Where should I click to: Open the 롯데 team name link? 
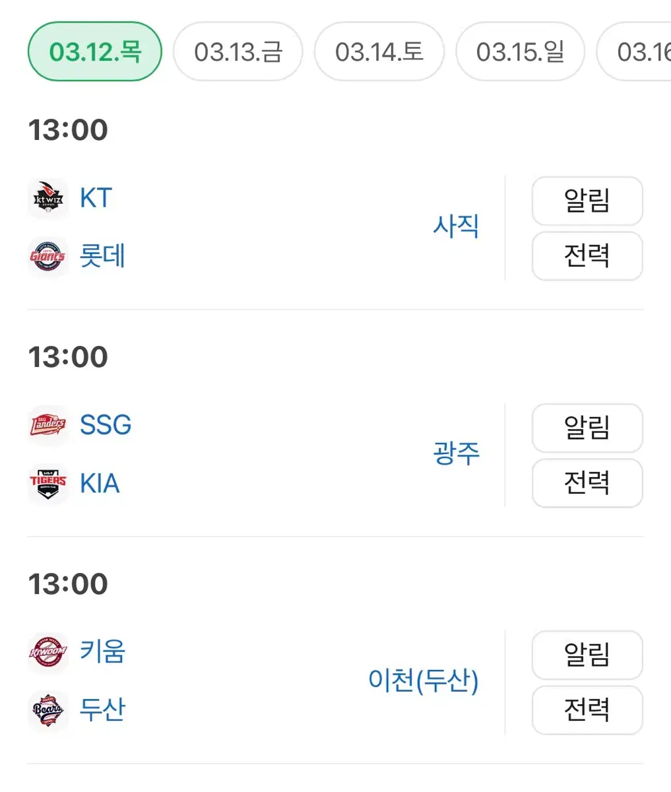[102, 256]
